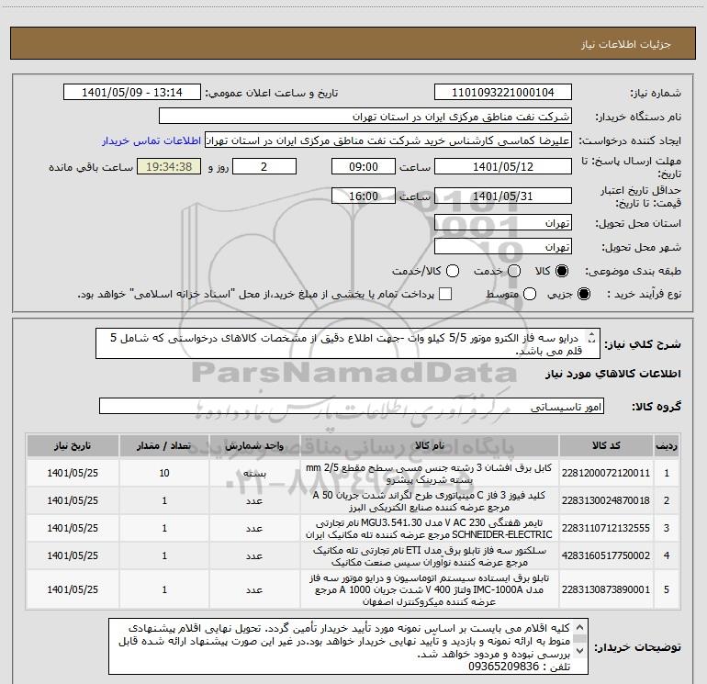Select item code 2281200072120011
The width and height of the screenshot is (707, 684).
[606, 473]
